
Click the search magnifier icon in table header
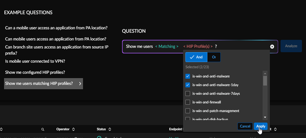pos(43,130)
